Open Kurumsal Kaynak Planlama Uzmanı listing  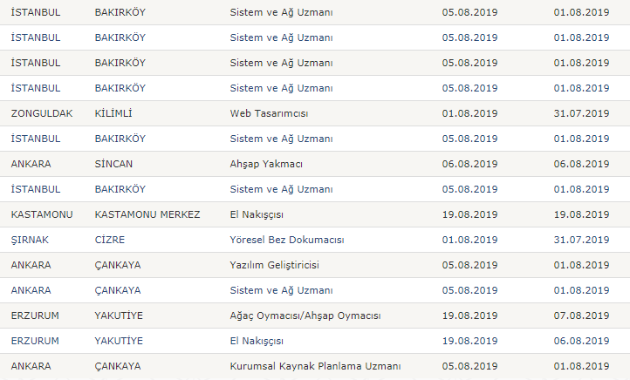tap(315, 366)
